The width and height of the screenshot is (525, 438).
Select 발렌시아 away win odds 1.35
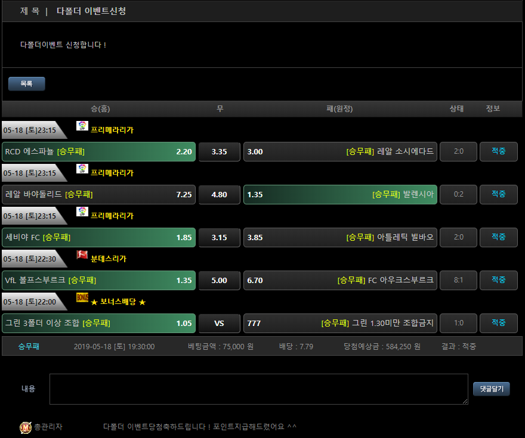[340, 195]
